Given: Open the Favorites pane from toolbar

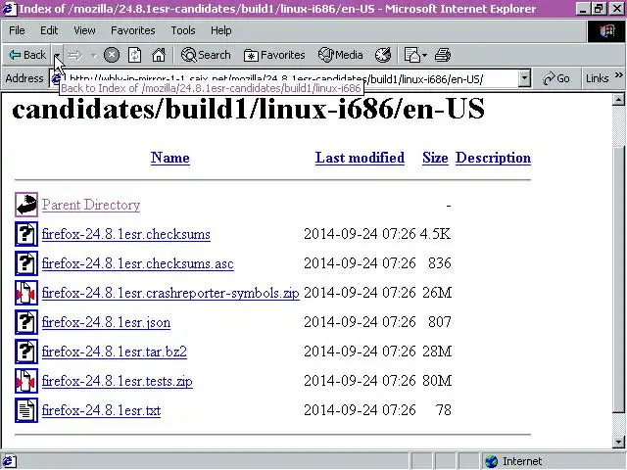Looking at the screenshot, I should coord(274,55).
